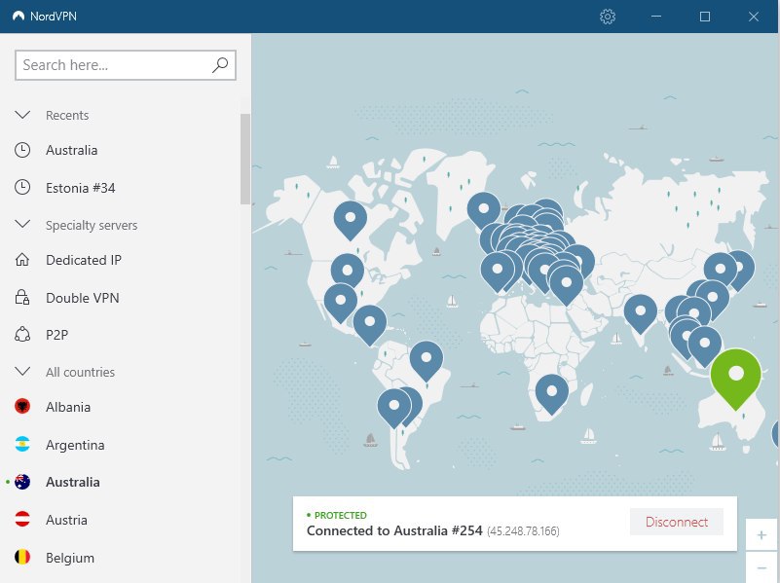The image size is (780, 583).
Task: Click the PROTECTED status label
Action: [340, 516]
